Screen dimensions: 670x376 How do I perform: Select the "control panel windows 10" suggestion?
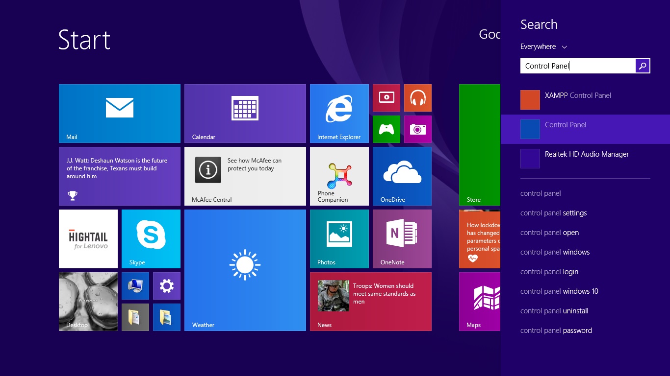tap(560, 291)
